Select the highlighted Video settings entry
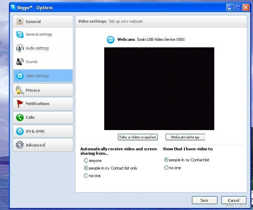 pos(43,76)
